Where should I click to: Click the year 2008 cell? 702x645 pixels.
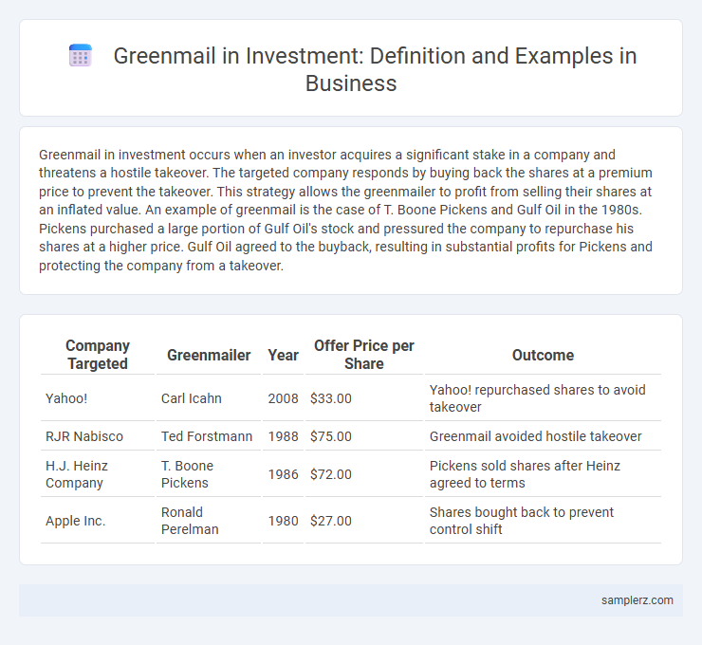pyautogui.click(x=283, y=398)
